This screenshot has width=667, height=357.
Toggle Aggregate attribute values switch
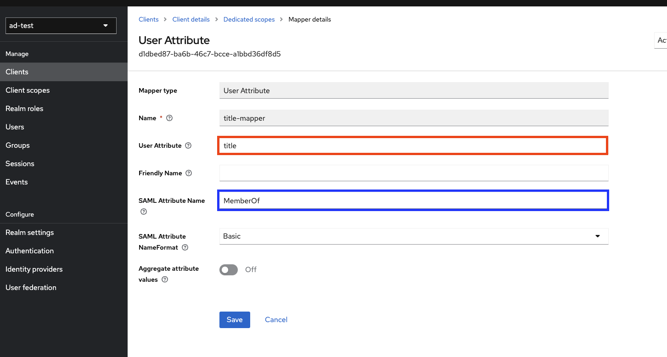(x=229, y=270)
